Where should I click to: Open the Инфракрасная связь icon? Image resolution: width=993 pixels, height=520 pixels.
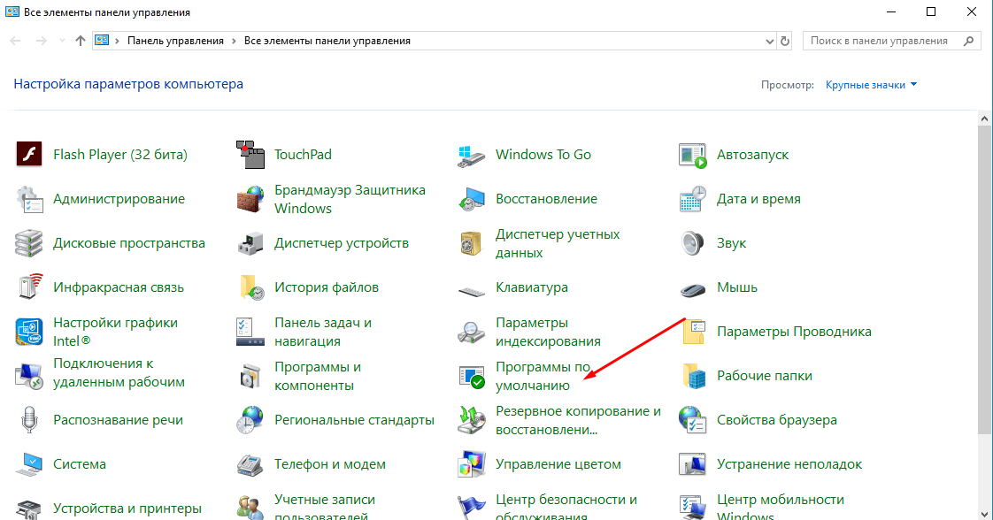pyautogui.click(x=29, y=287)
